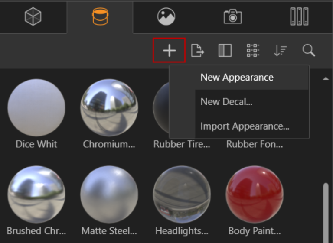Select the Headlights glass material thumbnail
The height and width of the screenshot is (243, 333).
point(182,194)
